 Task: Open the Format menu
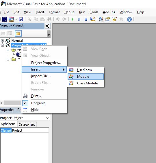(54, 12)
